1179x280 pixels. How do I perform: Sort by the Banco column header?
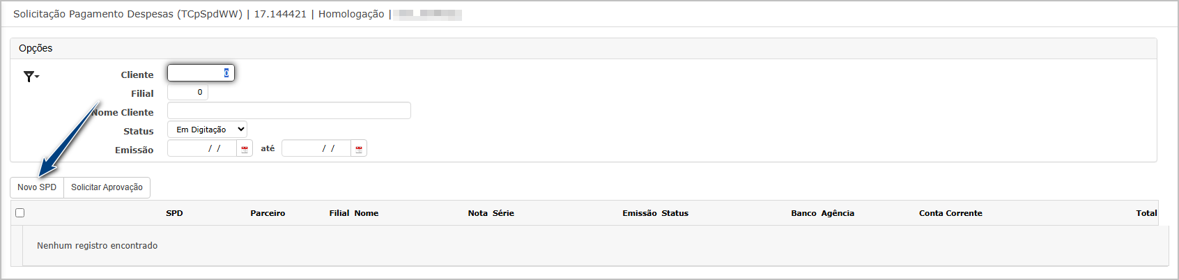coord(803,213)
